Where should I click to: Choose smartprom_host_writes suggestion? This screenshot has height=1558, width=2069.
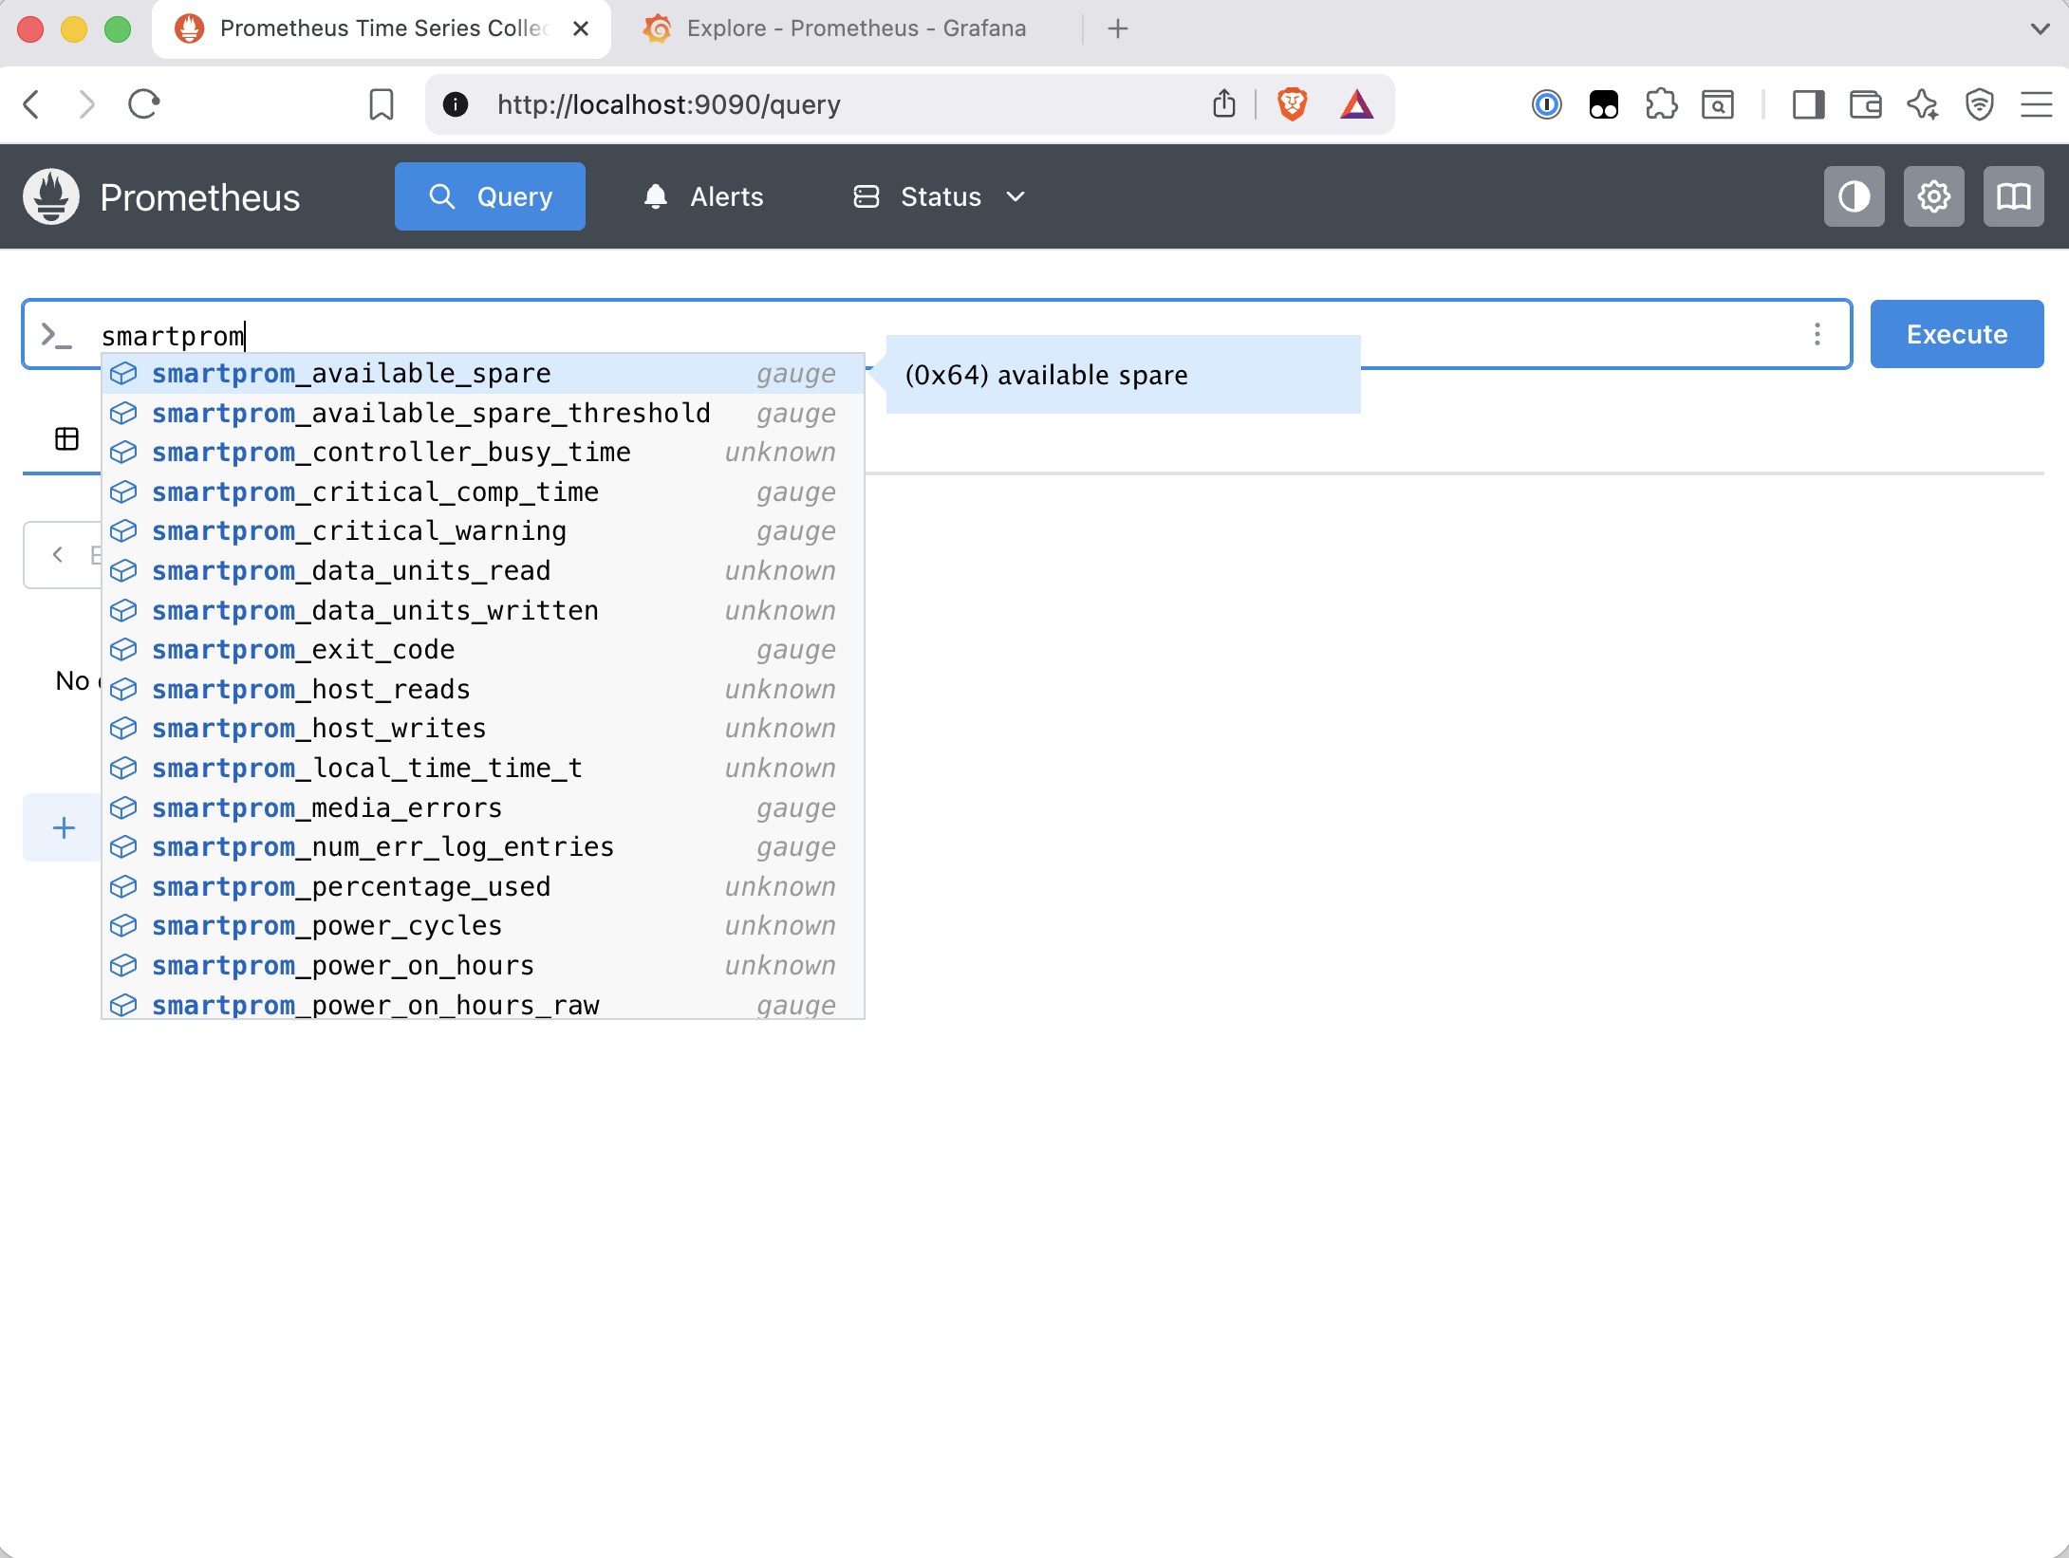point(483,729)
